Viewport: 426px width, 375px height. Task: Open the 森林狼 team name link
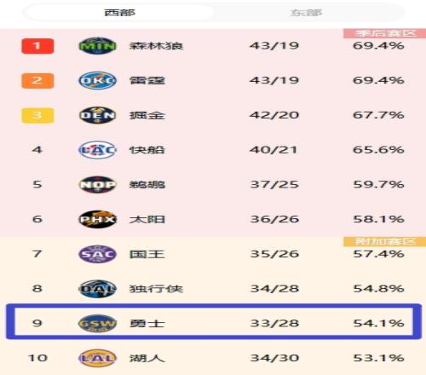coord(156,46)
